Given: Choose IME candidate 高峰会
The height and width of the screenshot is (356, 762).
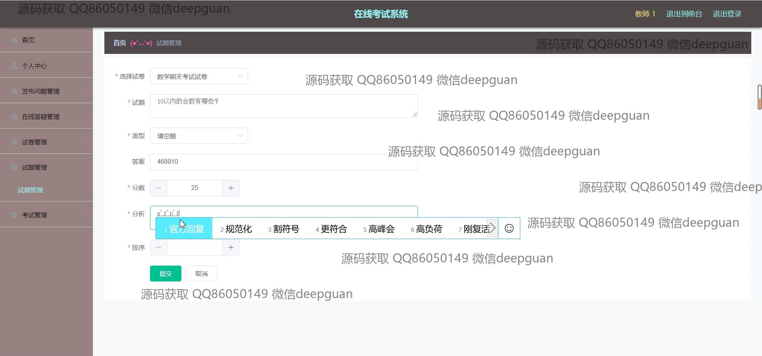Looking at the screenshot, I should point(379,229).
